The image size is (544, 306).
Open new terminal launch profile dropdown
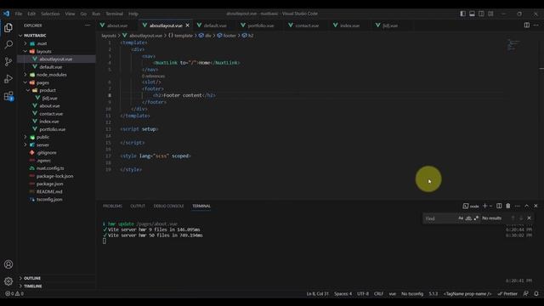tap(490, 206)
